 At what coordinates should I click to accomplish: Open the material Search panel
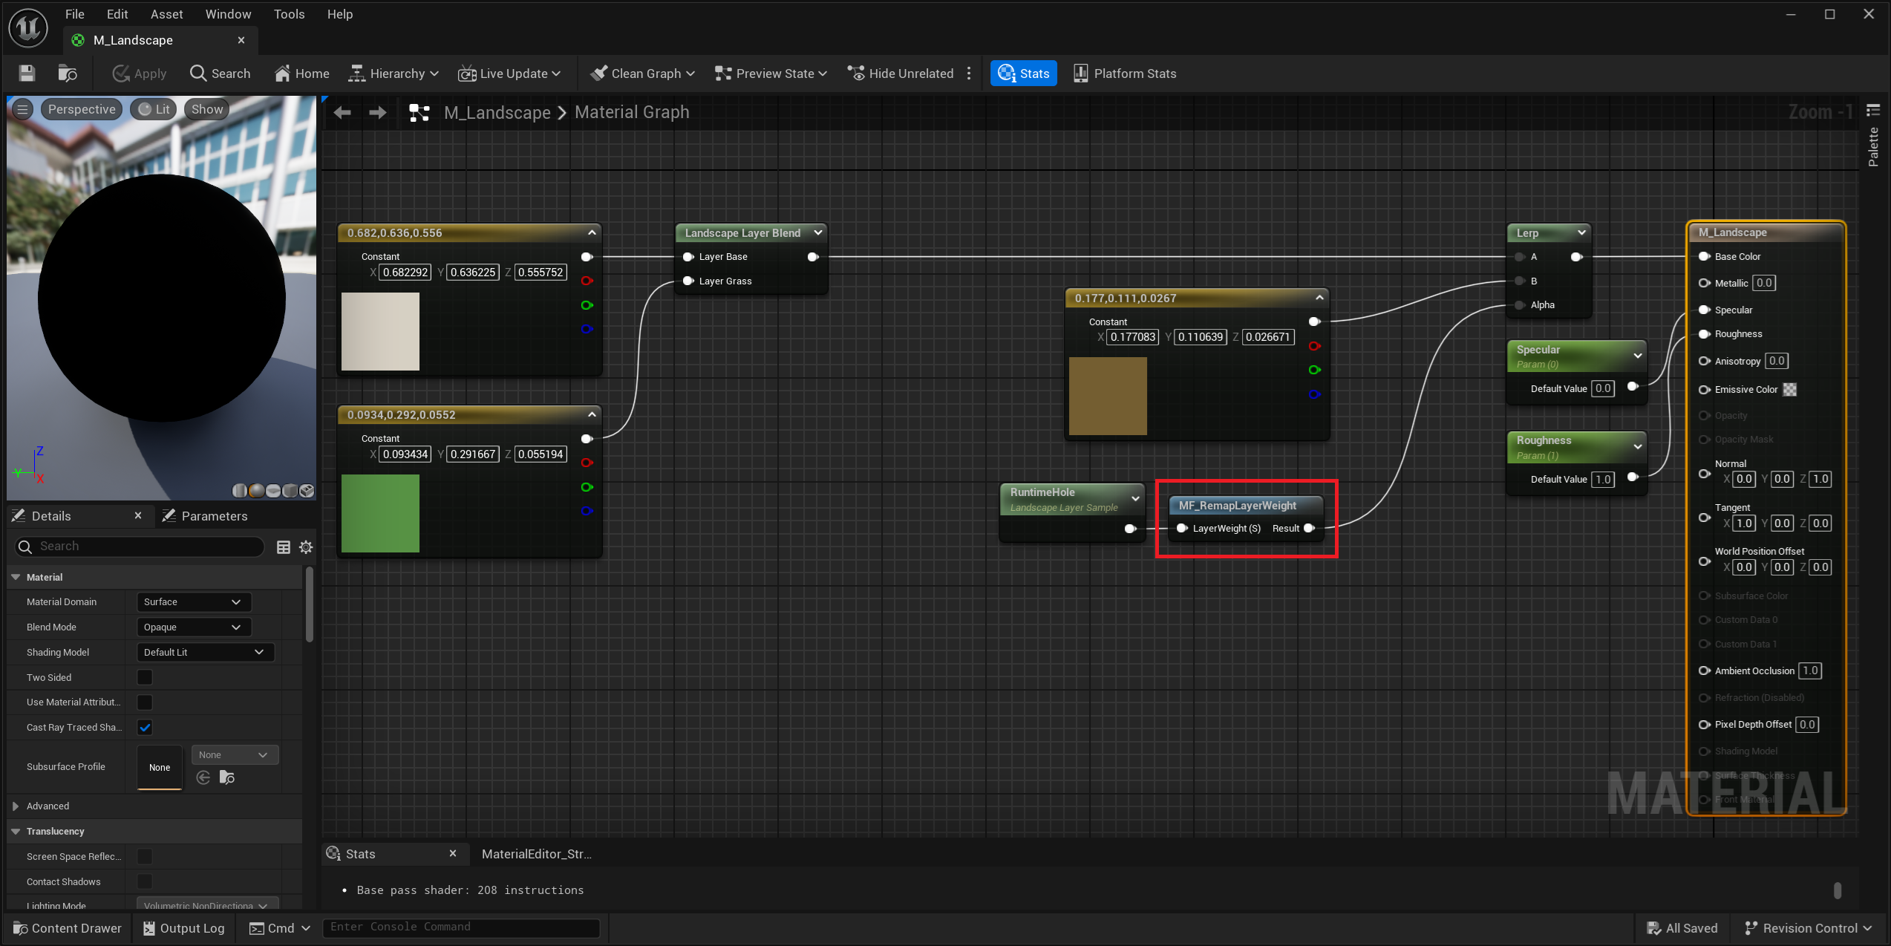(220, 73)
